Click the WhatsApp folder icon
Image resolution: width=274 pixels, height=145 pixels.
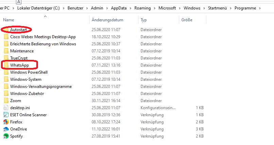(x=6, y=65)
